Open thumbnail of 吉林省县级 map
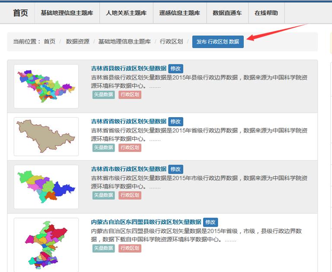Viewport: 332px width, 272px height. pos(46,86)
